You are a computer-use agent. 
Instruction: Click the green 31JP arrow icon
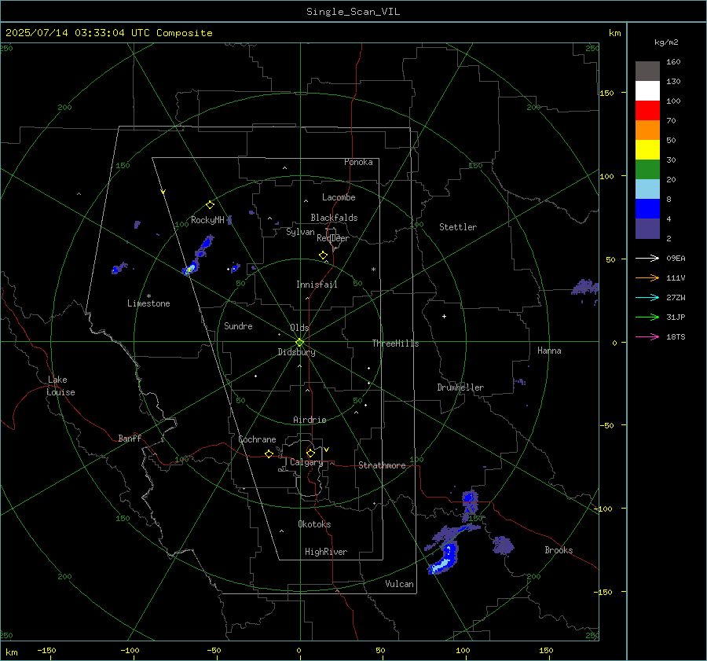[647, 318]
